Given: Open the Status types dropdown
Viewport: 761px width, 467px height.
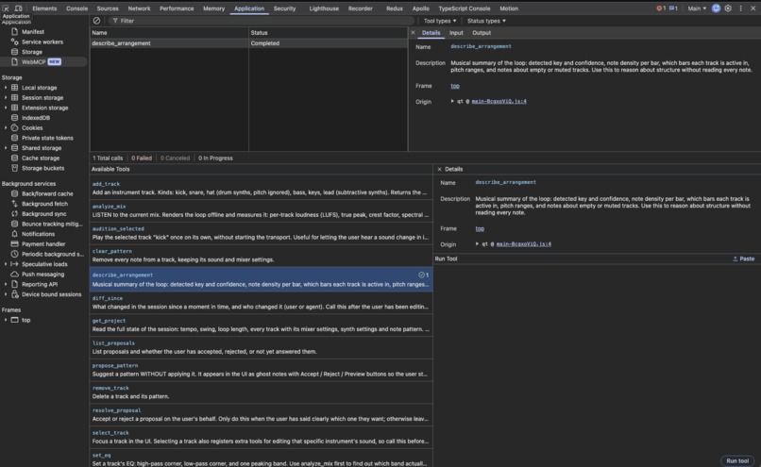Looking at the screenshot, I should pyautogui.click(x=486, y=21).
